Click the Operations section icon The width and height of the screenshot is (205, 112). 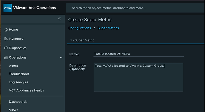(6, 58)
